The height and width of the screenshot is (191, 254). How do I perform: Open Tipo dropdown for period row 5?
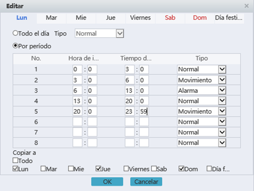[x=222, y=111]
